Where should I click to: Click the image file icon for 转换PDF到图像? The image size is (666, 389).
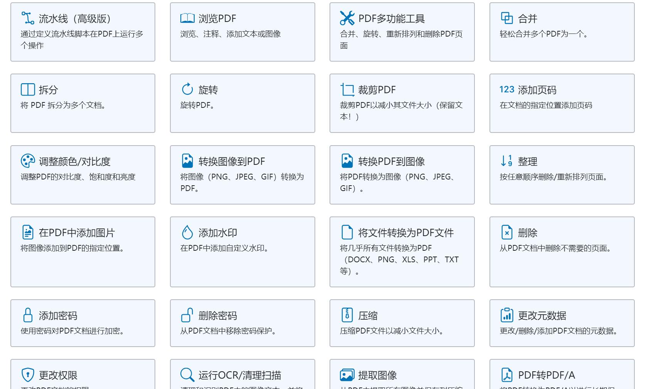tap(347, 161)
